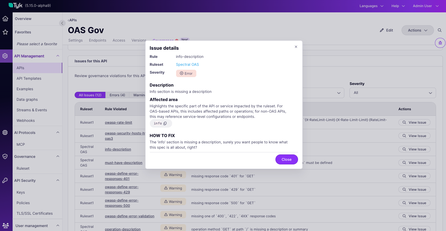
Task: Open the Overview home icon
Action: [5, 19]
